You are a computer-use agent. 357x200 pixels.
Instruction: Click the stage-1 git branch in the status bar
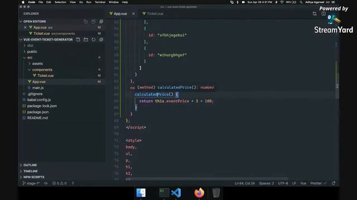31,183
